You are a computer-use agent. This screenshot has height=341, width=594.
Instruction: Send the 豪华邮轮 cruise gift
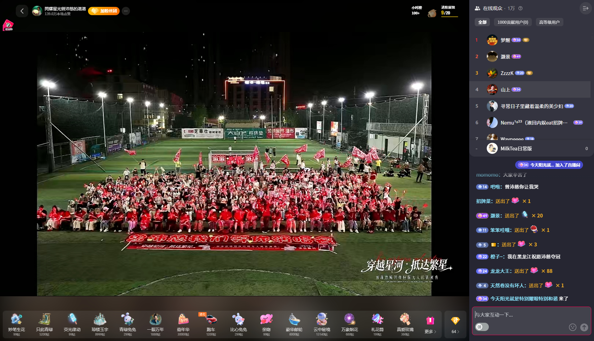(x=294, y=324)
